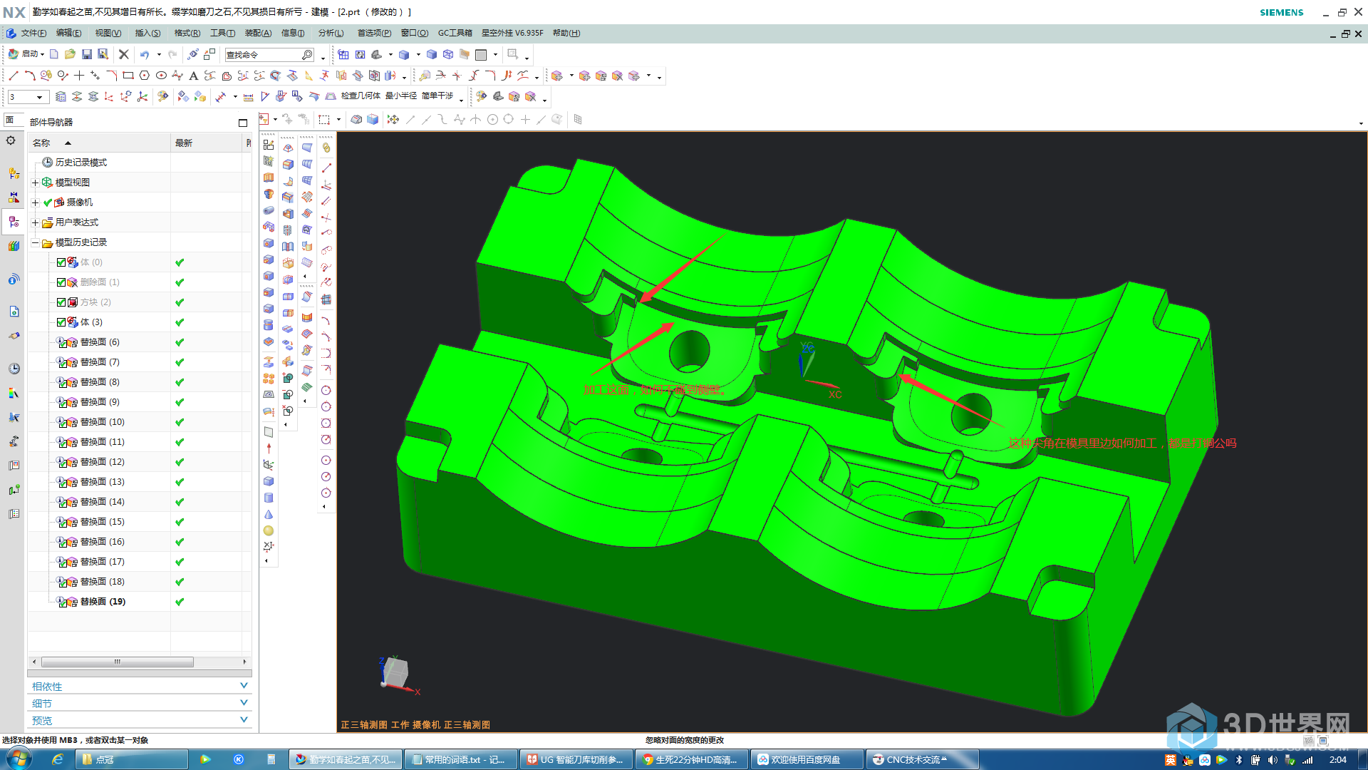The image size is (1368, 770).
Task: Expand the 摄像机 tree node
Action: click(35, 202)
